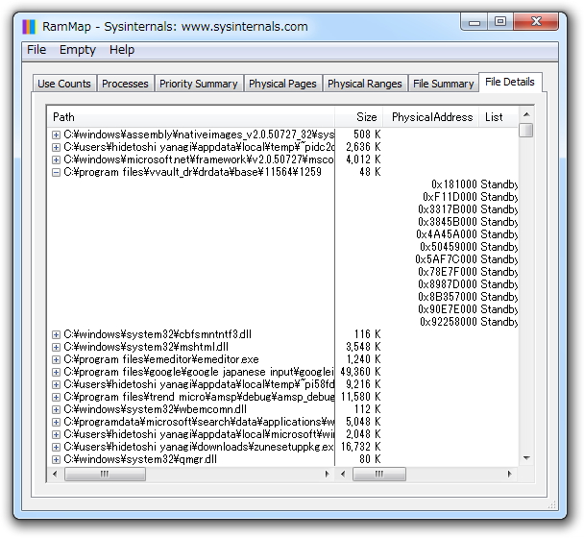This screenshot has width=584, height=538.
Task: Click the 11,580 K size value
Action: [x=360, y=397]
